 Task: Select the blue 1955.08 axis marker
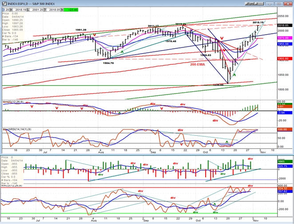click(x=285, y=44)
